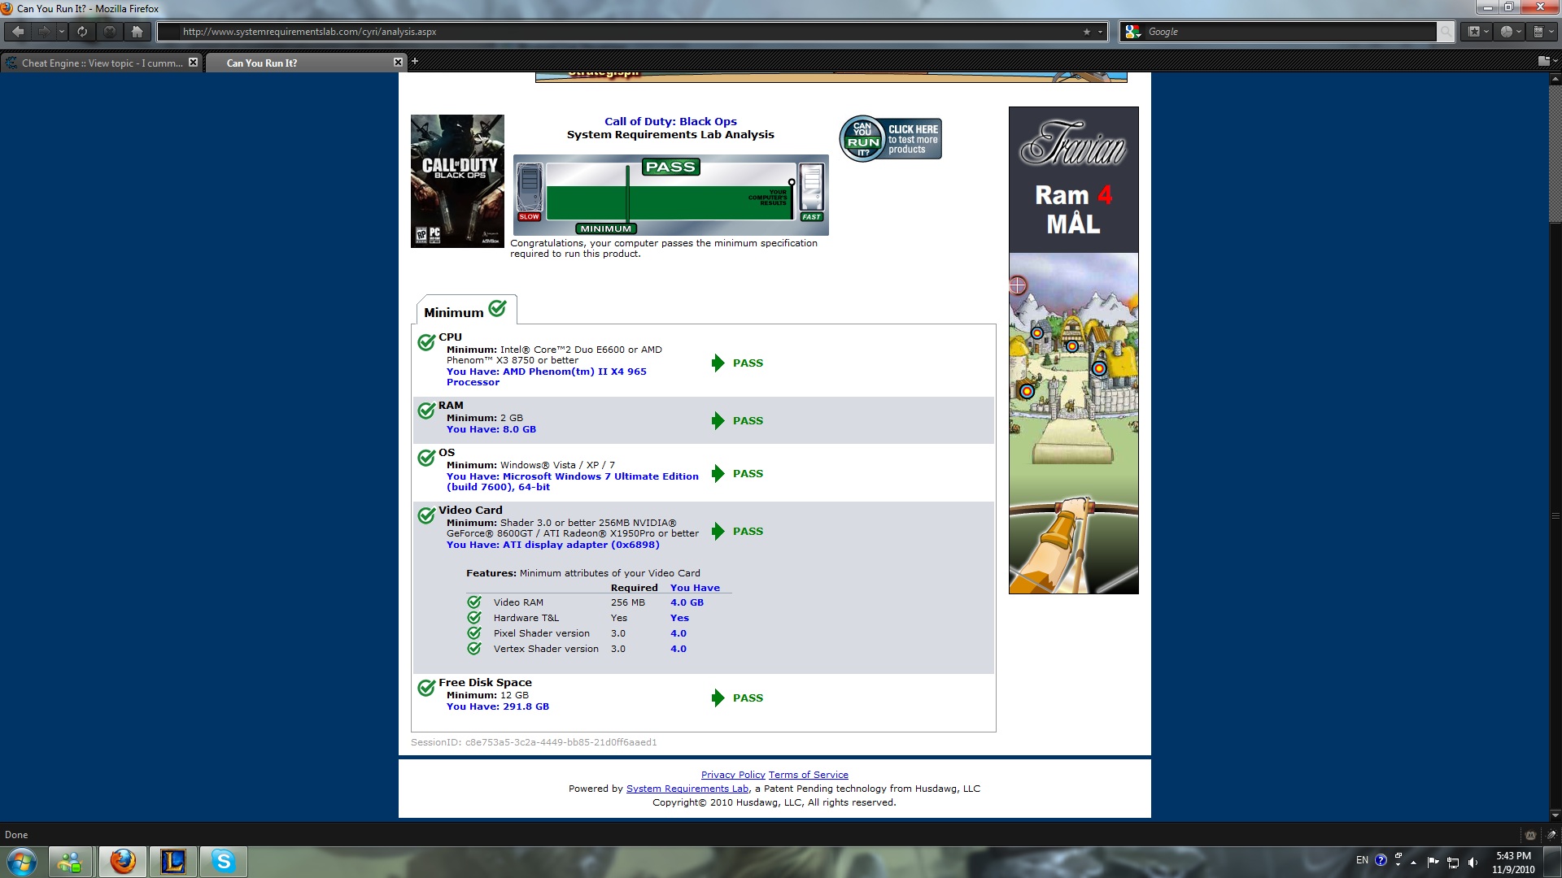Close the Can You Run It? tab
The width and height of the screenshot is (1562, 878).
click(398, 62)
